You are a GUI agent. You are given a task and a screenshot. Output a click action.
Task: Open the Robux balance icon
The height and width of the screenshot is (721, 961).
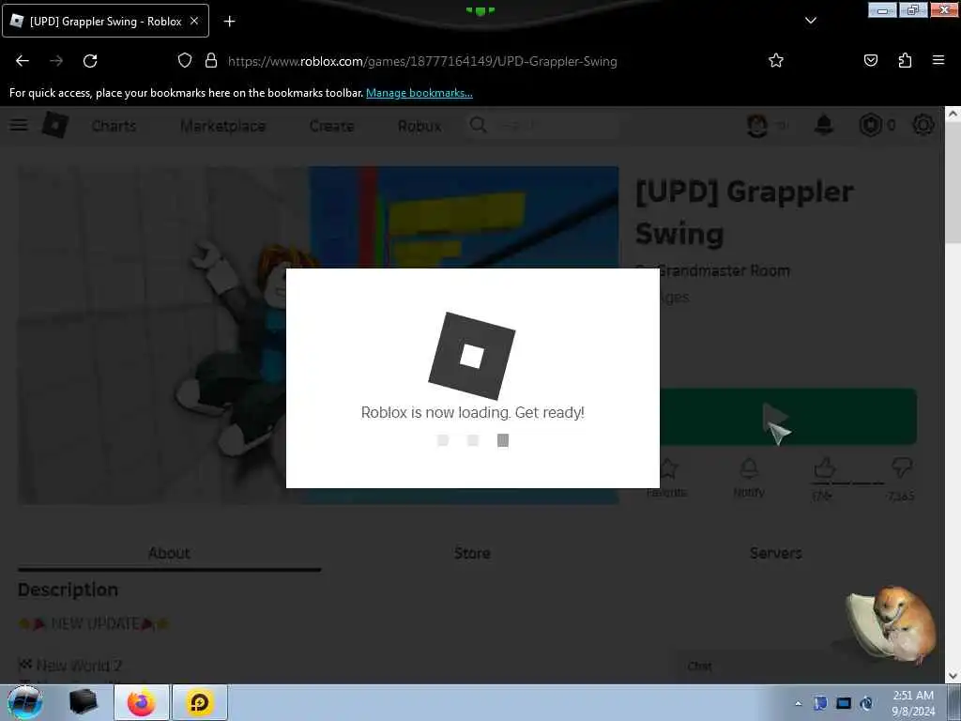(870, 125)
